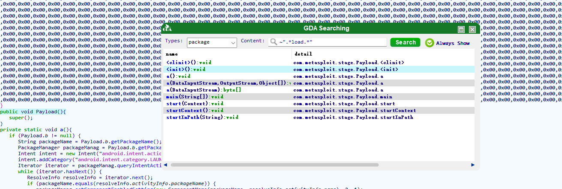
Task: Click 'ResolveInfo resolveInfo' code line
Action: tap(90, 177)
